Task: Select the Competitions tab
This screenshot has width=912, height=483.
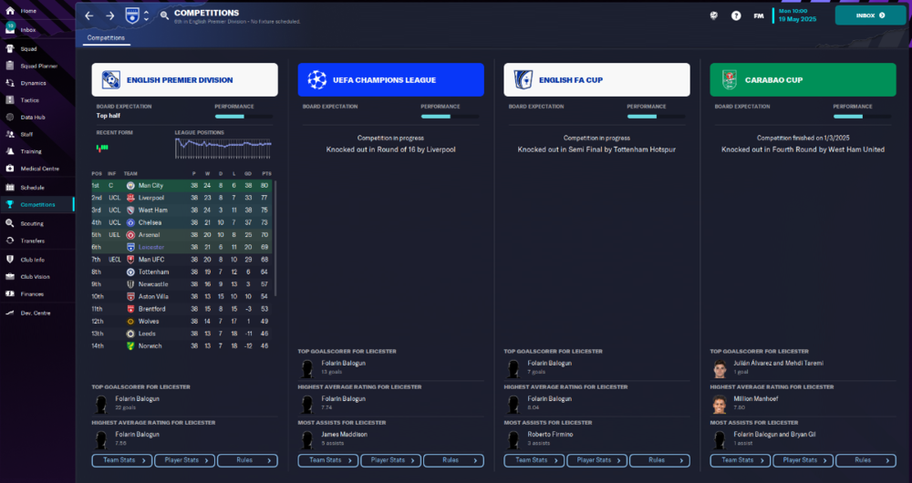Action: [x=106, y=37]
